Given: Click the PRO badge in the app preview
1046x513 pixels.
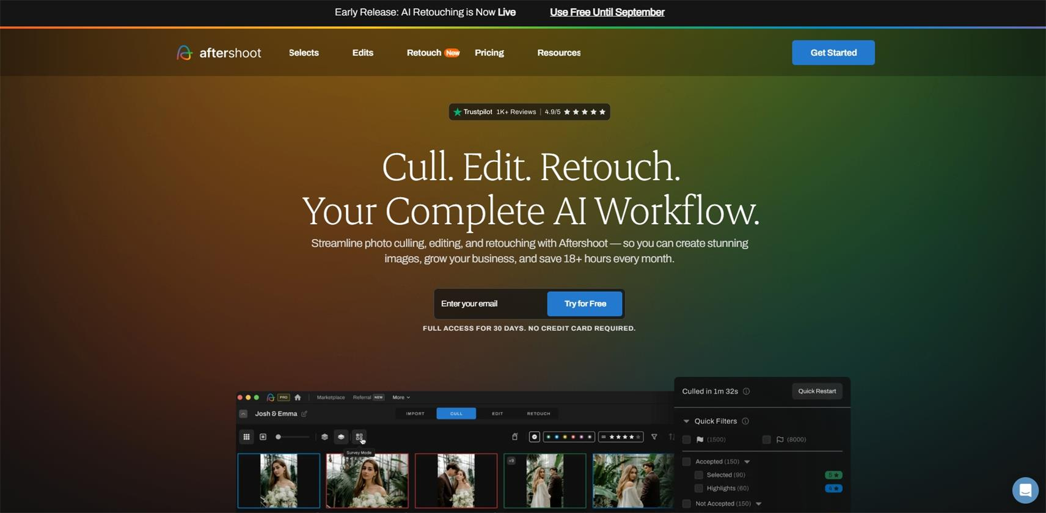Looking at the screenshot, I should point(283,398).
